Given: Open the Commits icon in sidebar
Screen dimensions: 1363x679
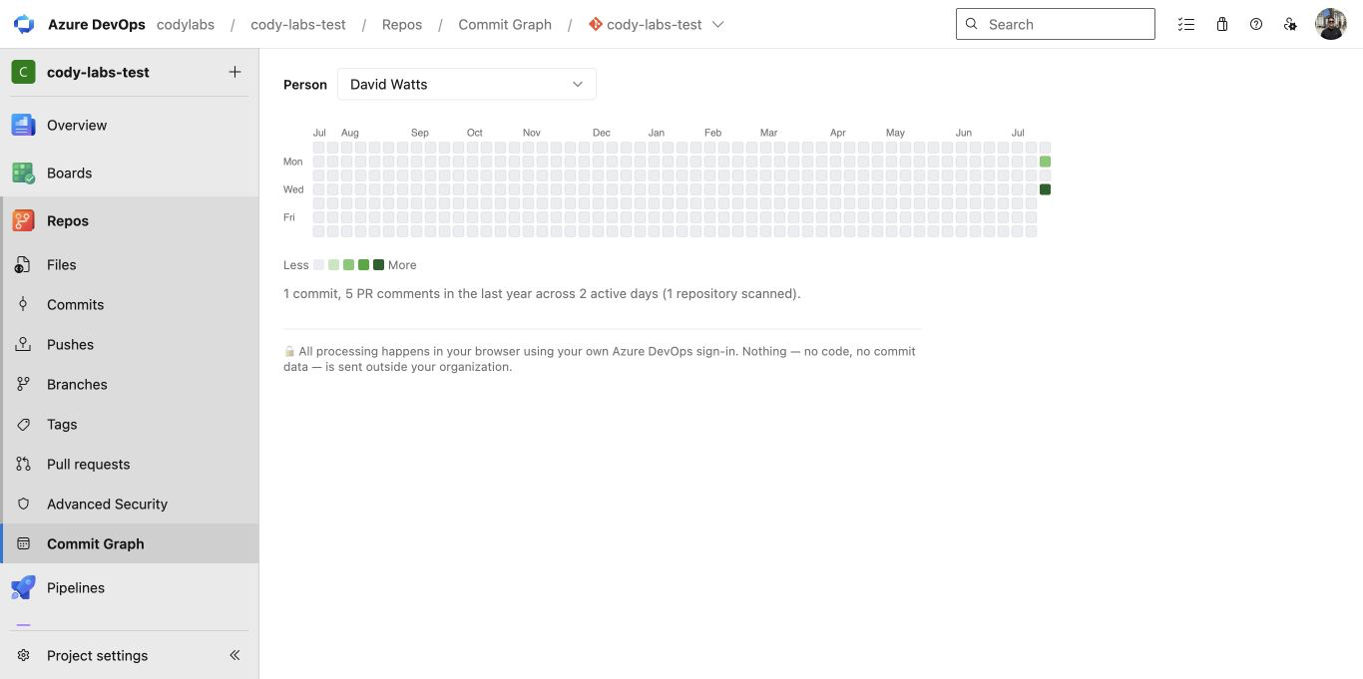Looking at the screenshot, I should tap(23, 304).
